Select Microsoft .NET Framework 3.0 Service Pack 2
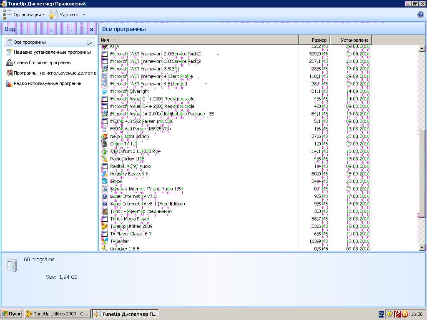Image resolution: width=427 pixels, height=320 pixels. pyautogui.click(x=155, y=62)
